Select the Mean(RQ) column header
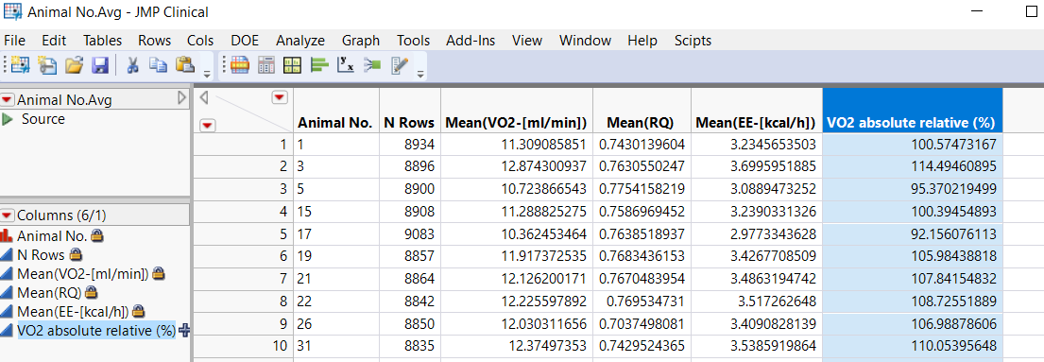The image size is (1044, 362). click(x=641, y=123)
